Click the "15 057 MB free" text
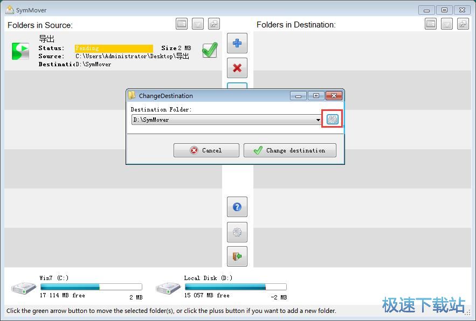The height and width of the screenshot is (321, 476). (206, 295)
